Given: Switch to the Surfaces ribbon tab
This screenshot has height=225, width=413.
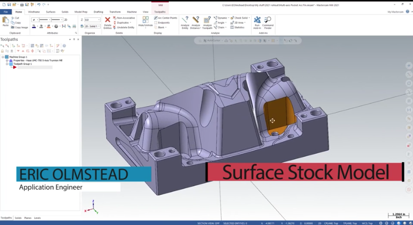Looking at the screenshot, I should [x=51, y=12].
